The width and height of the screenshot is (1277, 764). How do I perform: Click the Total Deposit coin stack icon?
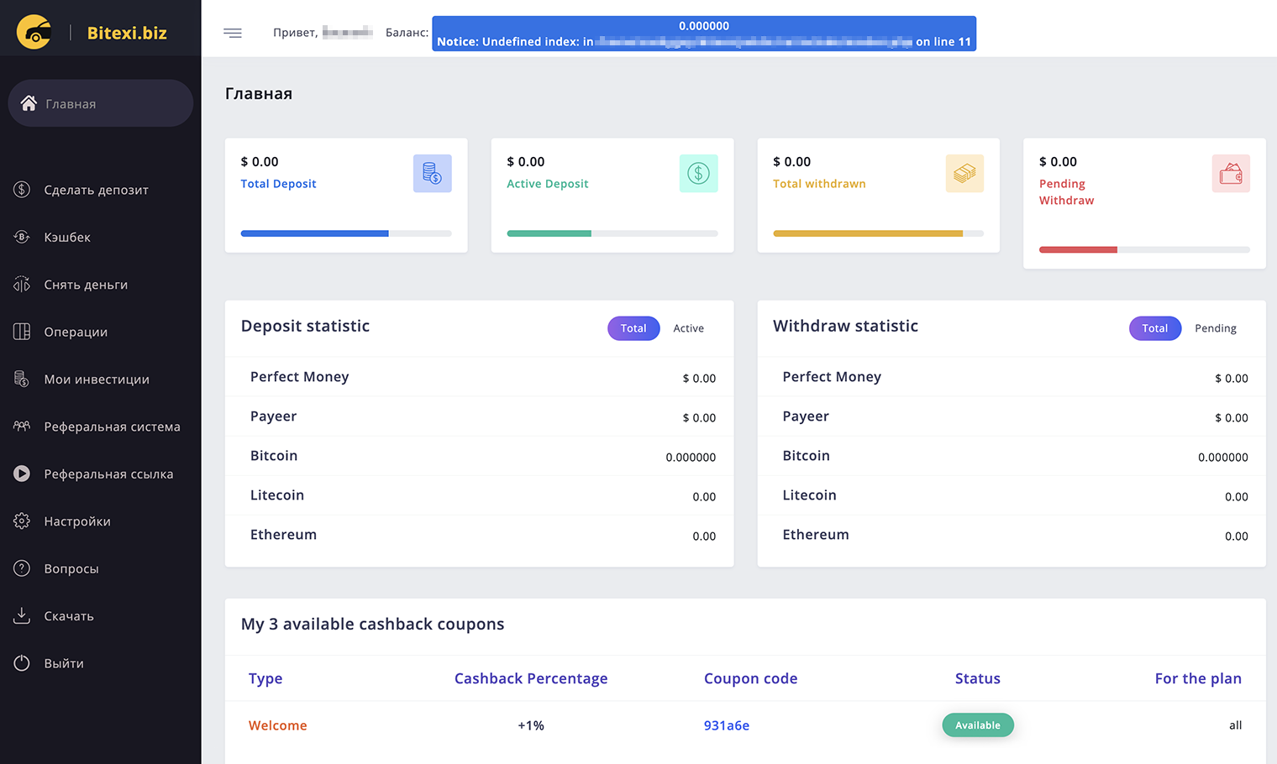coord(432,173)
